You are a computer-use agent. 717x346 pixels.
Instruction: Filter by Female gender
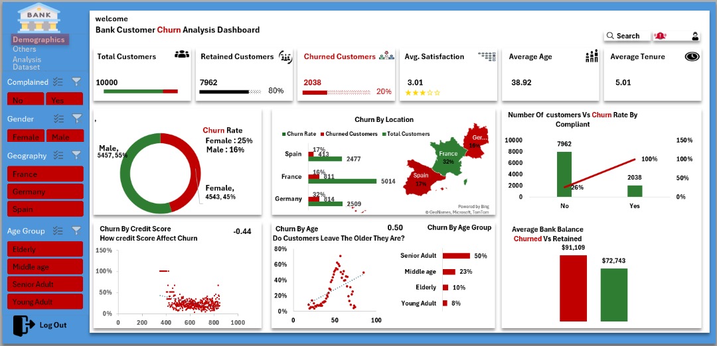point(26,136)
